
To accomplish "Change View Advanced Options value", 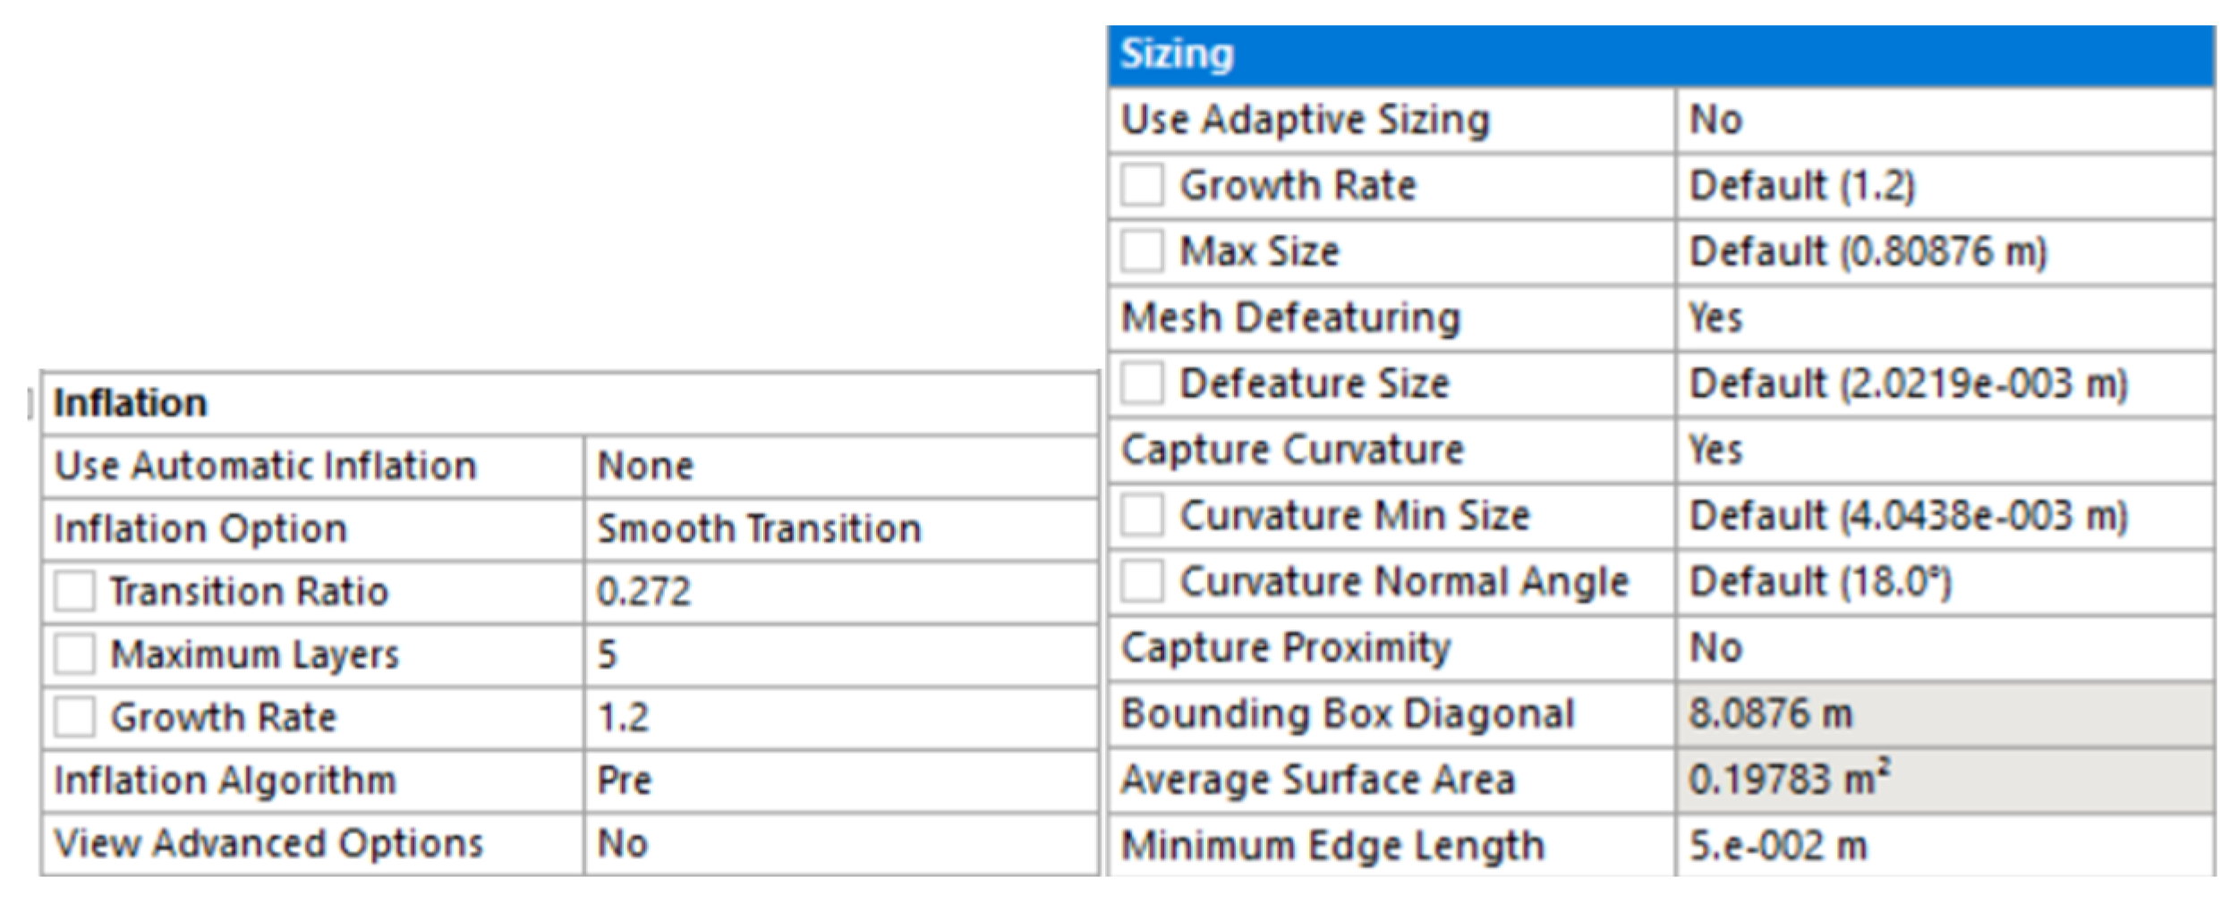I will [x=839, y=844].
